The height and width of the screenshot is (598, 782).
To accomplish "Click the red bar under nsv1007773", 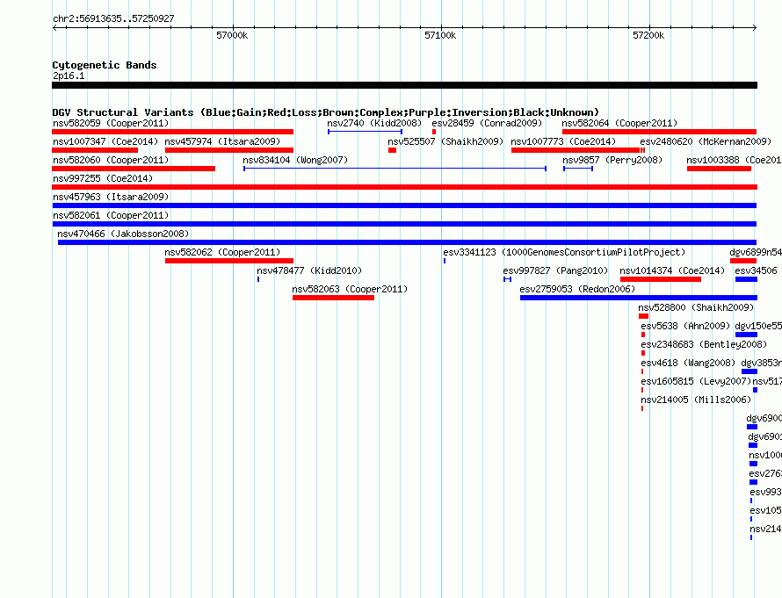I will pos(576,150).
